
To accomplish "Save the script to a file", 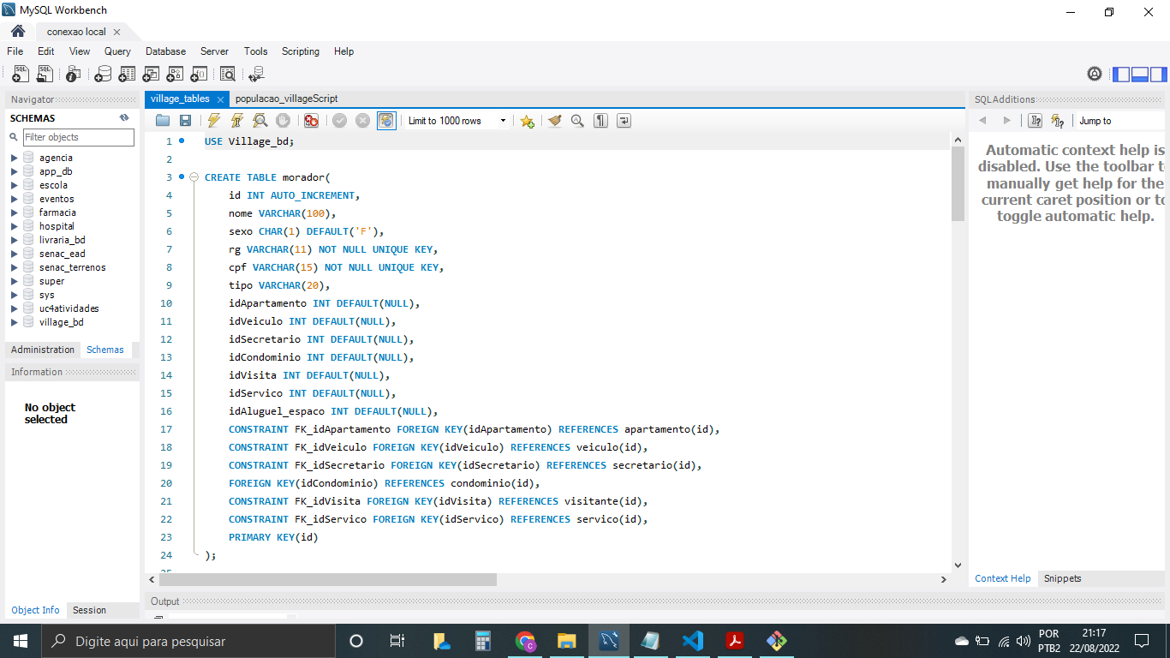I will tap(185, 120).
